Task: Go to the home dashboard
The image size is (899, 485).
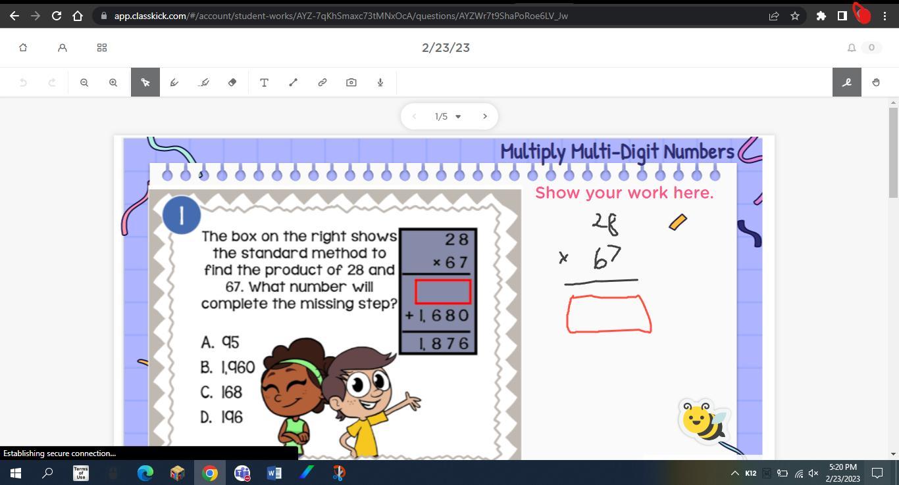Action: click(23, 47)
